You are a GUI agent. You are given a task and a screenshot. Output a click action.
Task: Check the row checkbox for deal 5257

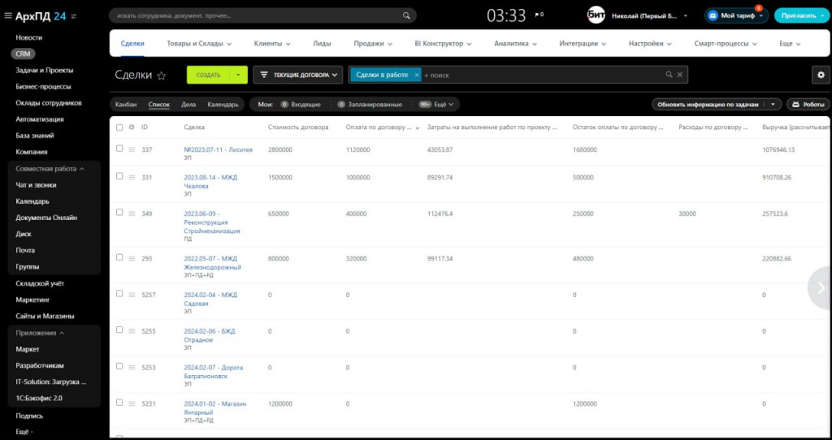pyautogui.click(x=119, y=294)
